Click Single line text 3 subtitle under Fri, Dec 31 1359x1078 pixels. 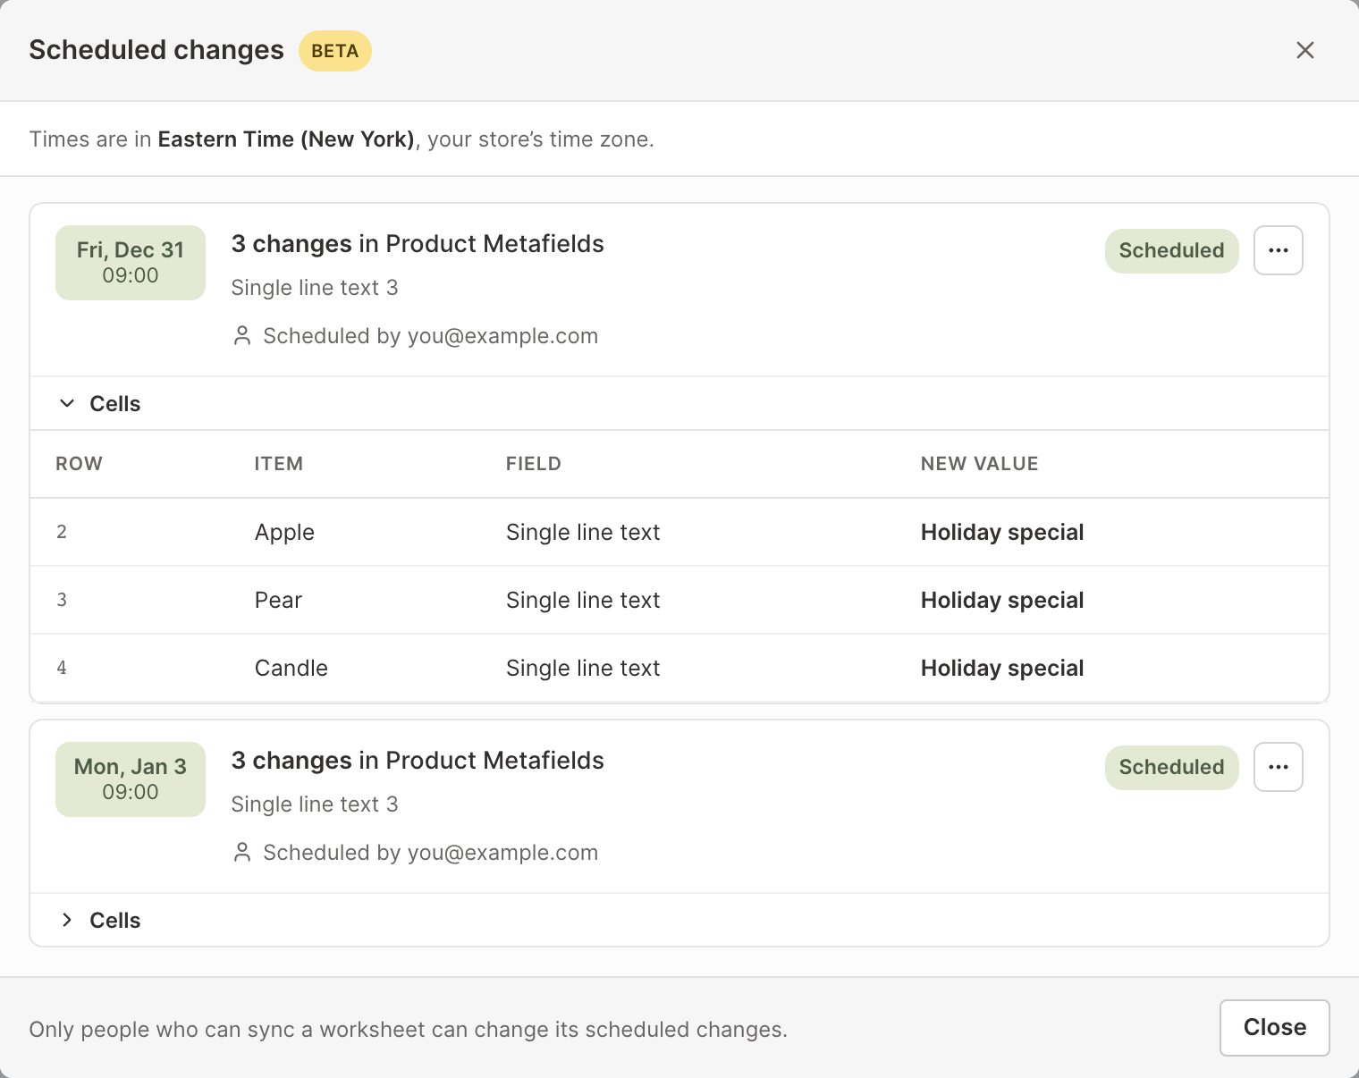(315, 288)
